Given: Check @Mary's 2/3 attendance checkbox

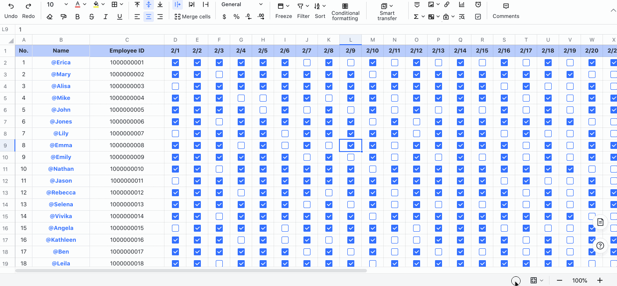Looking at the screenshot, I should pos(219,74).
